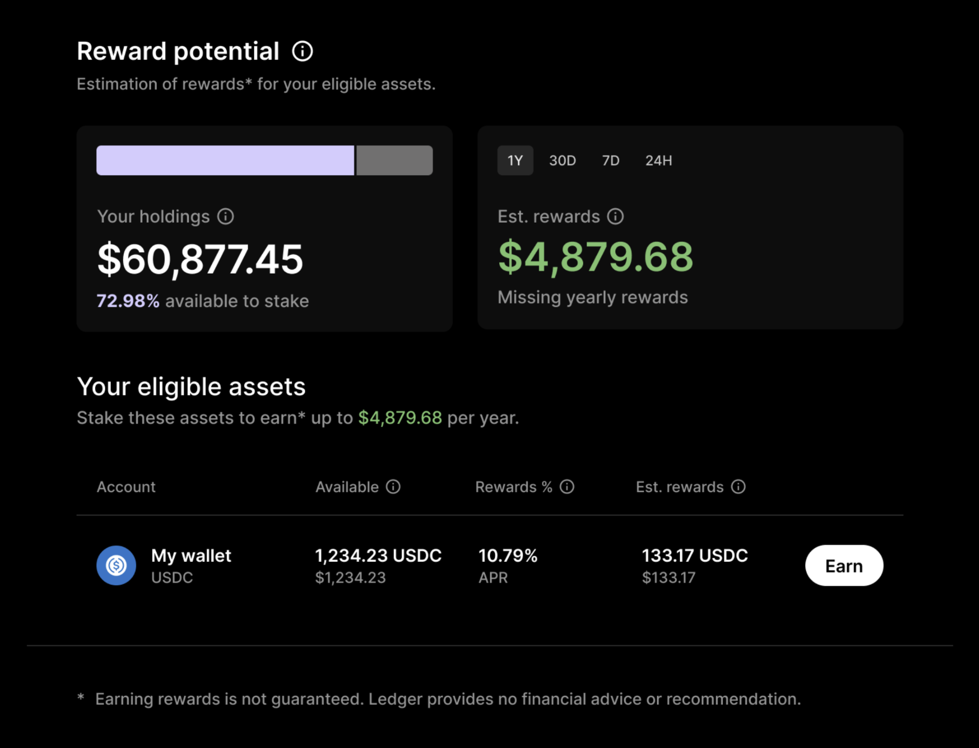979x748 pixels.
Task: Click the Available column info icon
Action: point(394,487)
